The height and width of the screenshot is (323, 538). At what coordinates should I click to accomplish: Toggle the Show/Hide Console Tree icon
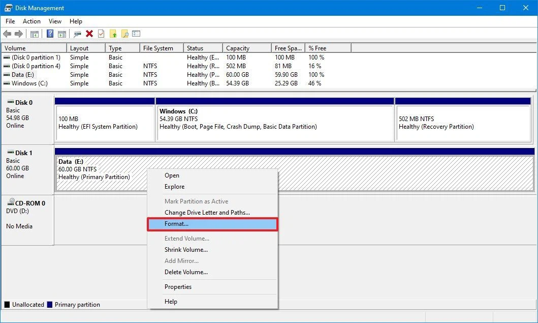35,34
